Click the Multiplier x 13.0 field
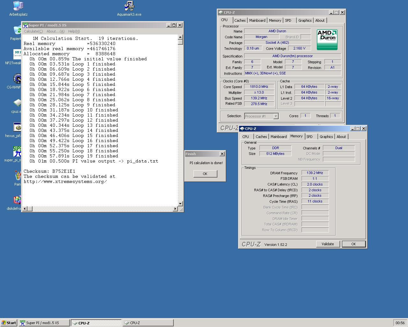408x327 pixels. [259, 93]
